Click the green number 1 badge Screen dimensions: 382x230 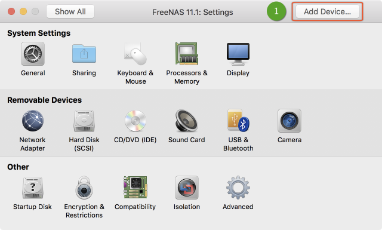[276, 11]
